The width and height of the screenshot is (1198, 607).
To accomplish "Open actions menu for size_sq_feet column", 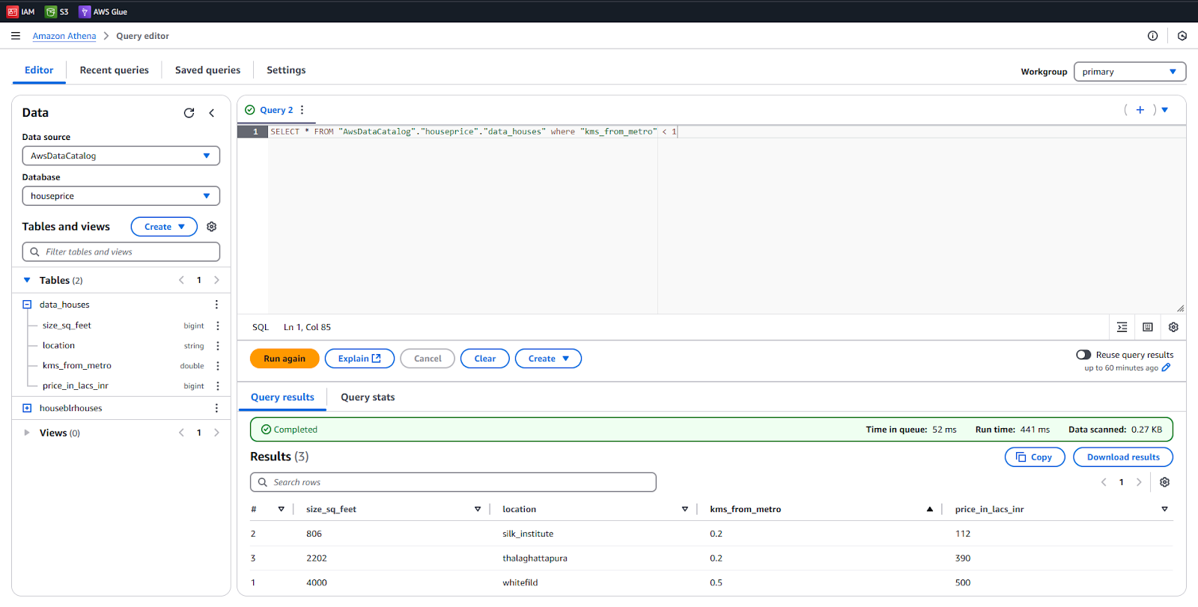I will (218, 326).
